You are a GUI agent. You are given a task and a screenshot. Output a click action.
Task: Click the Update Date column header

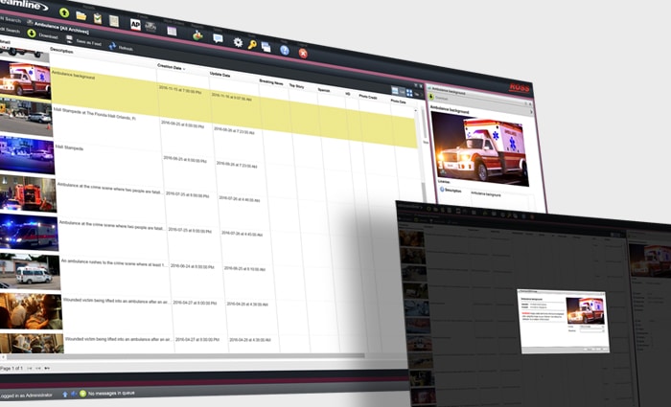pyautogui.click(x=220, y=75)
